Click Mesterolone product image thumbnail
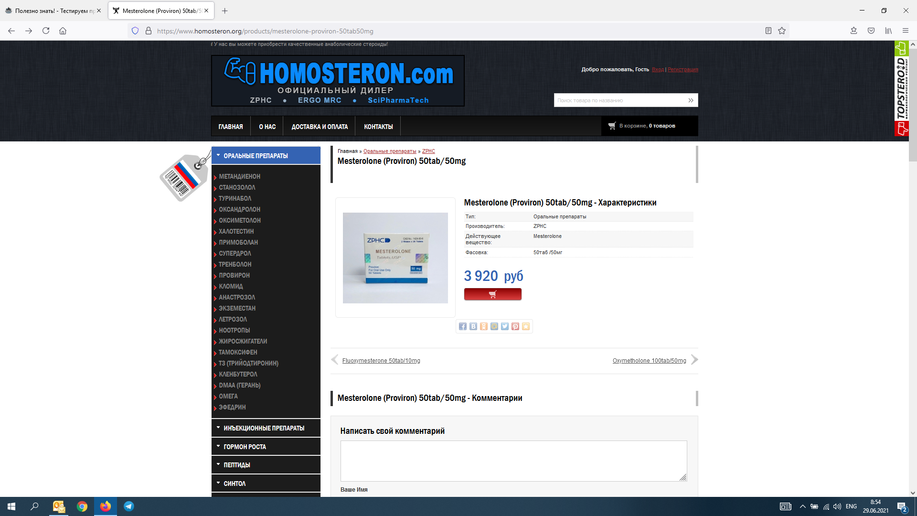The width and height of the screenshot is (917, 516). [x=395, y=258]
